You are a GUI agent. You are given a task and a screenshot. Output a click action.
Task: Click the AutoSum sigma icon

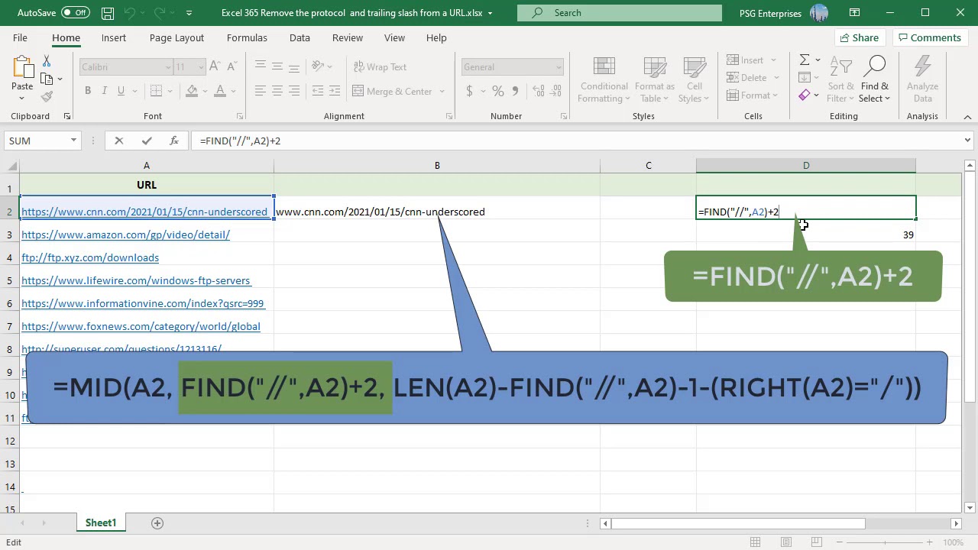[805, 60]
